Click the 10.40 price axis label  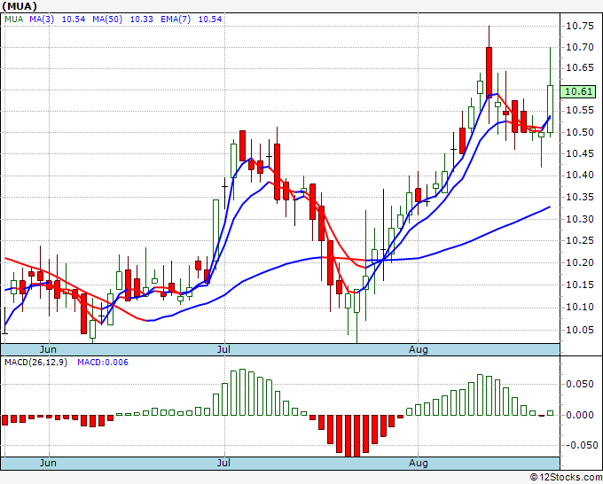click(580, 176)
